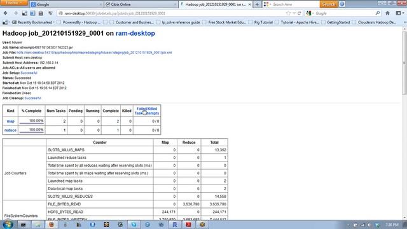407x229 pixels.
Task: Open the Pig Tutorial bookmark
Action: click(261, 22)
